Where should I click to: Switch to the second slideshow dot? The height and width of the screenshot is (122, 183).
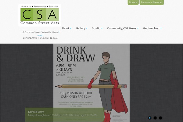click(x=155, y=118)
